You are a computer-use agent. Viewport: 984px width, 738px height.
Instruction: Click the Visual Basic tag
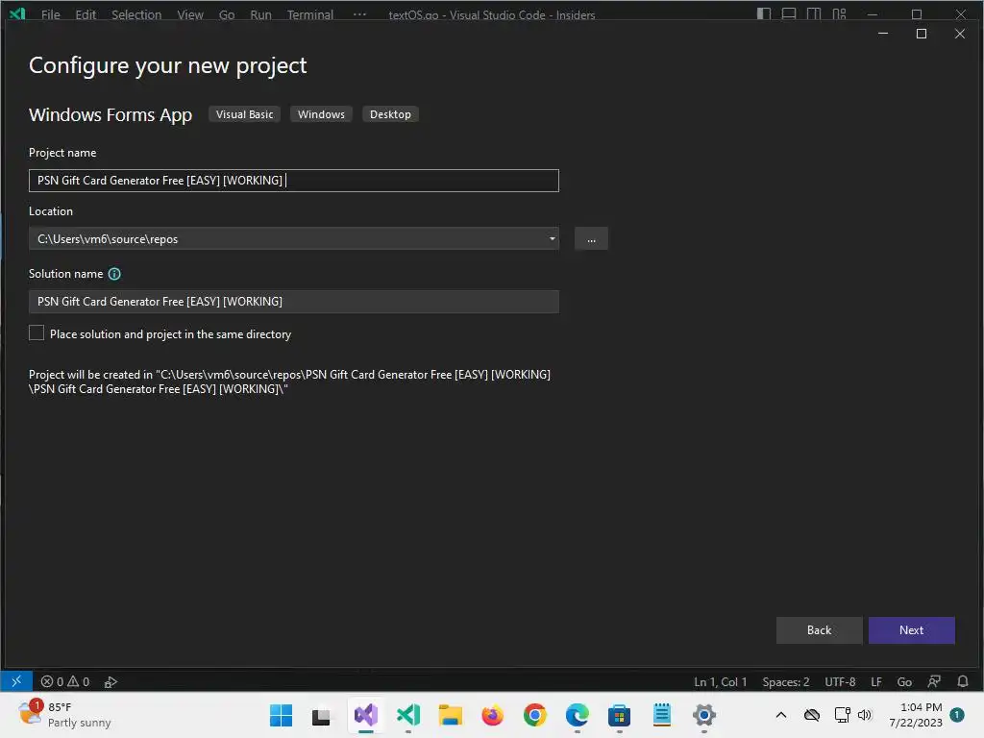tap(245, 114)
